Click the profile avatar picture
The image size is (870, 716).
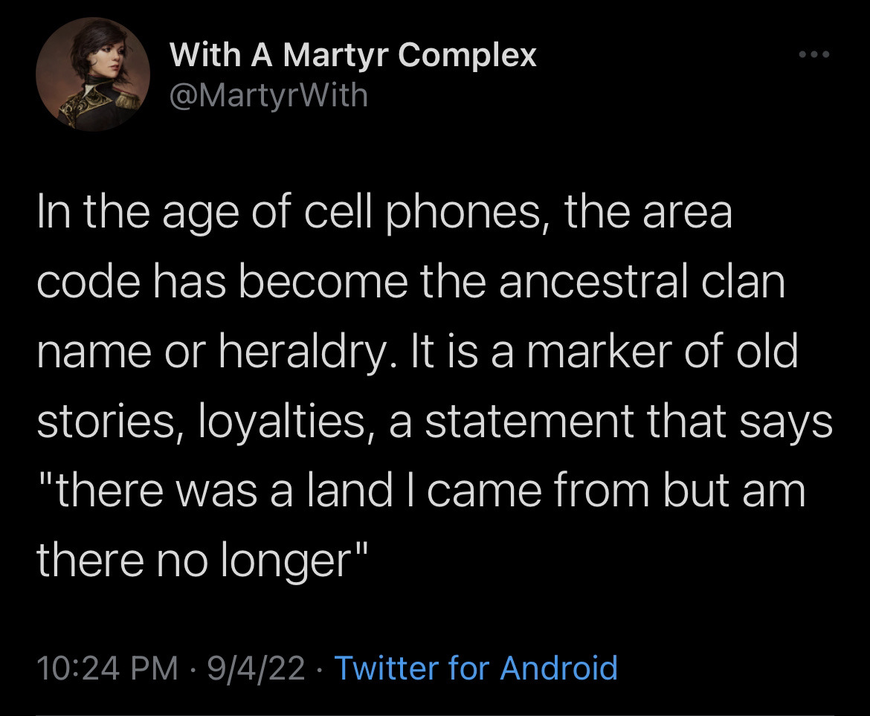pyautogui.click(x=93, y=75)
